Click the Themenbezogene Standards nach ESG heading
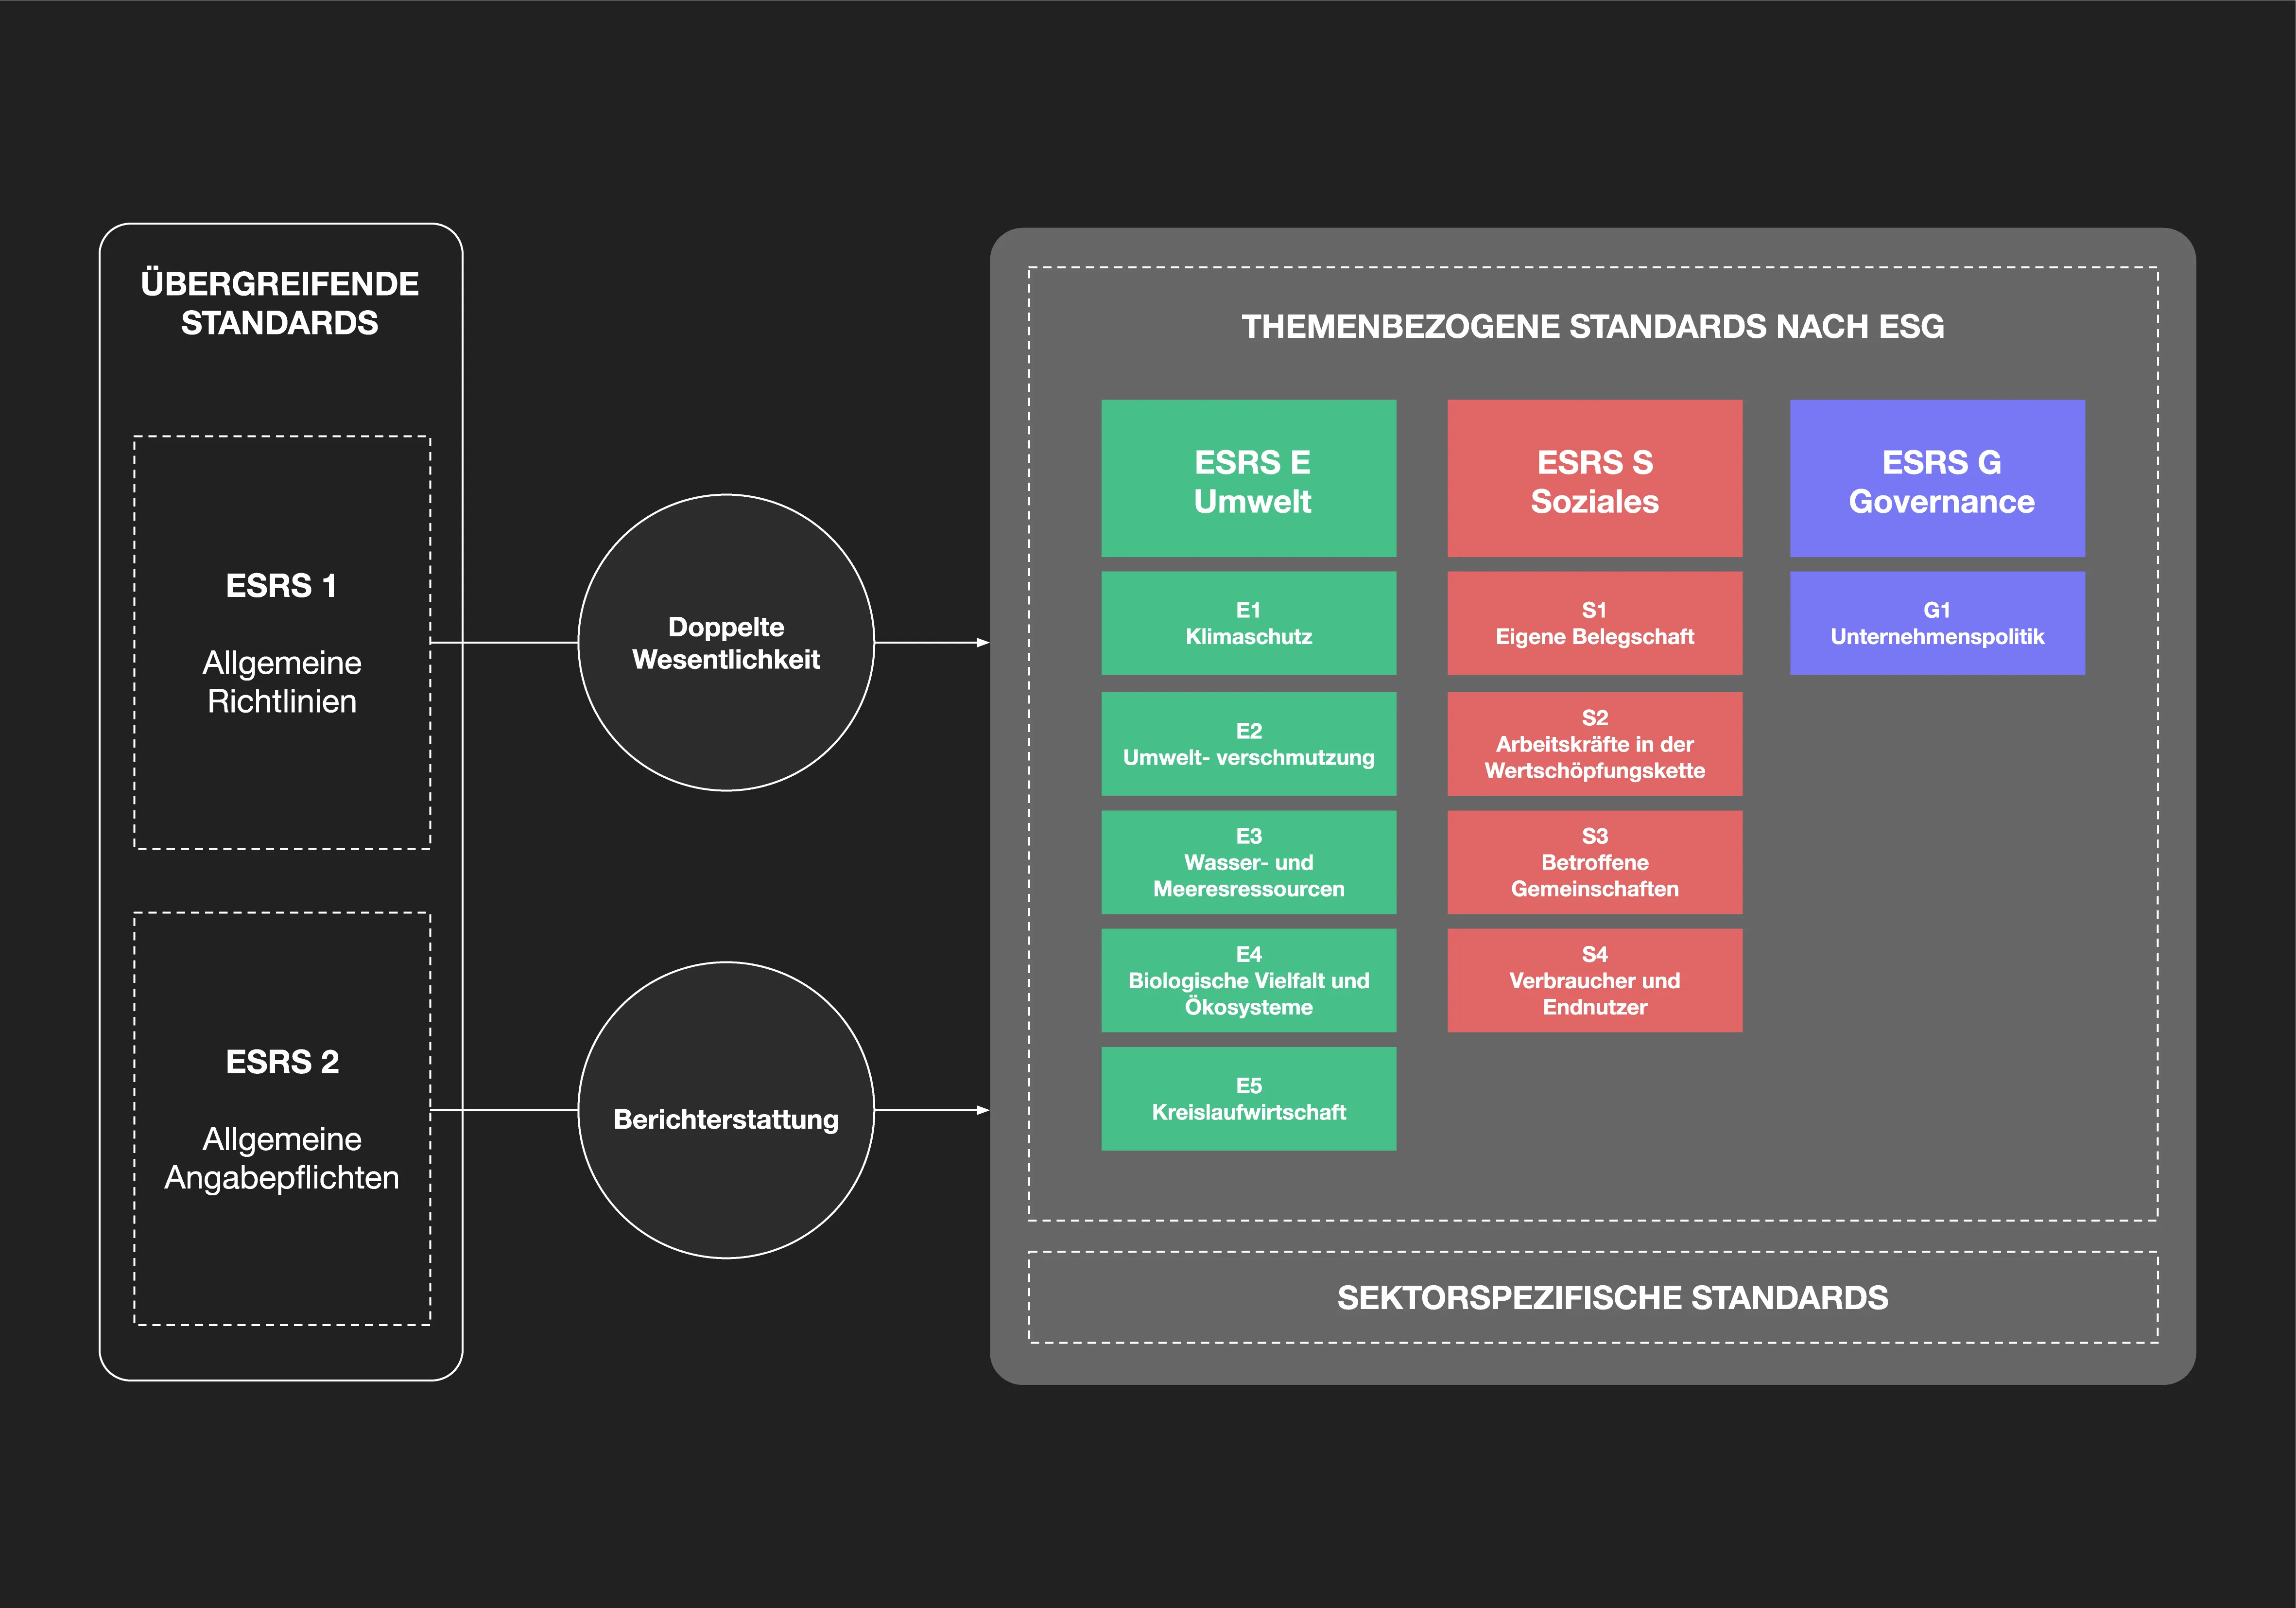 click(1593, 326)
